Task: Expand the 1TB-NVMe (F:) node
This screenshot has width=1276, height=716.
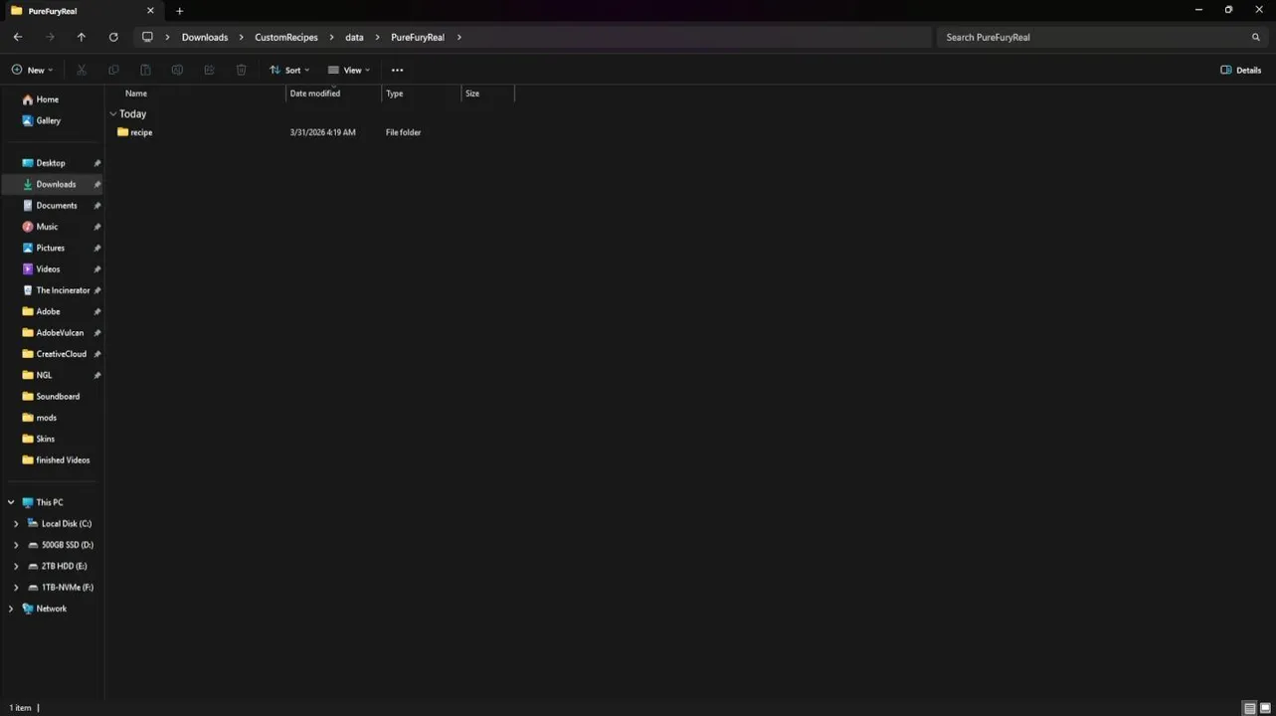Action: (16, 588)
